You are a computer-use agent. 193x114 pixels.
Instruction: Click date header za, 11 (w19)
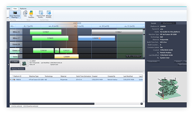click(129, 26)
